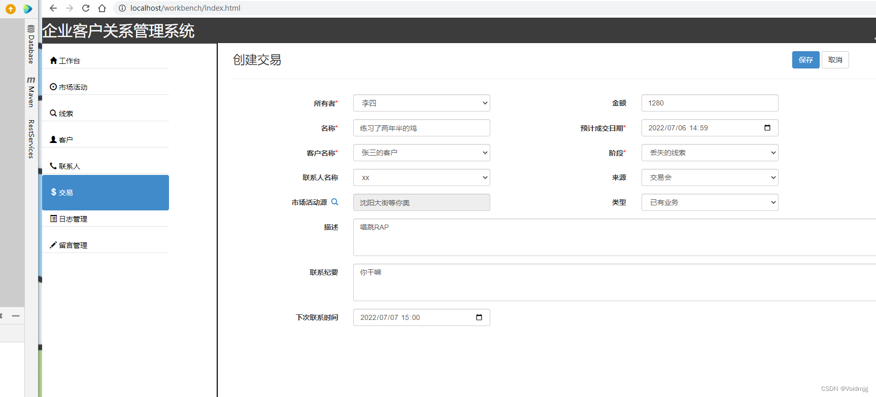
Task: Click the 创建交易 page heading
Action: point(257,60)
